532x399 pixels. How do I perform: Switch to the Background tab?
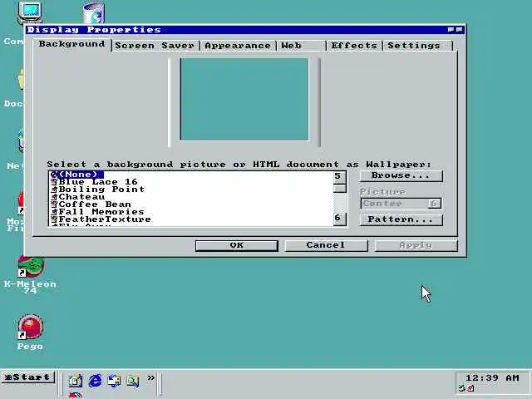coord(72,44)
